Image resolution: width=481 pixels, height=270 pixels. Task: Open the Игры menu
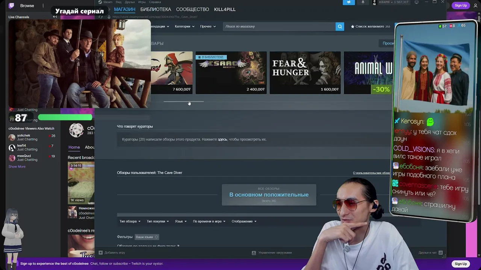[142, 2]
